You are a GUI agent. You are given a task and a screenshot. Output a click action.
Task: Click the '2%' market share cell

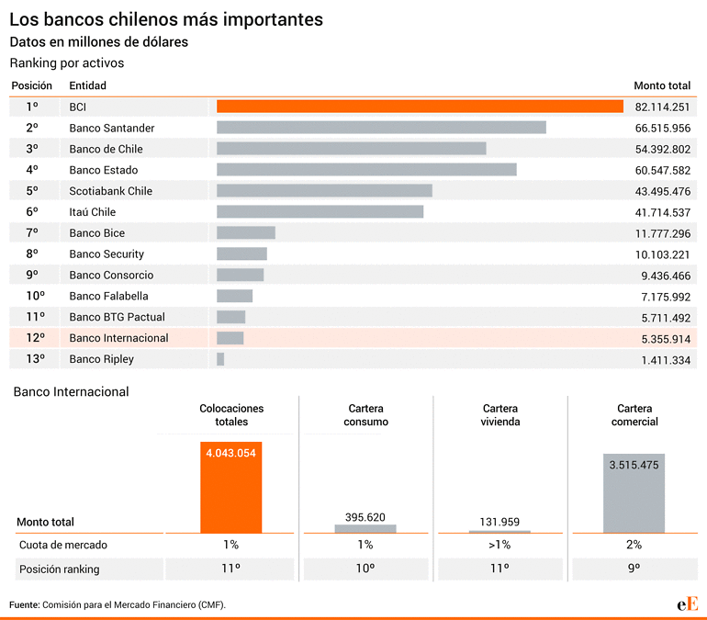[x=634, y=545]
